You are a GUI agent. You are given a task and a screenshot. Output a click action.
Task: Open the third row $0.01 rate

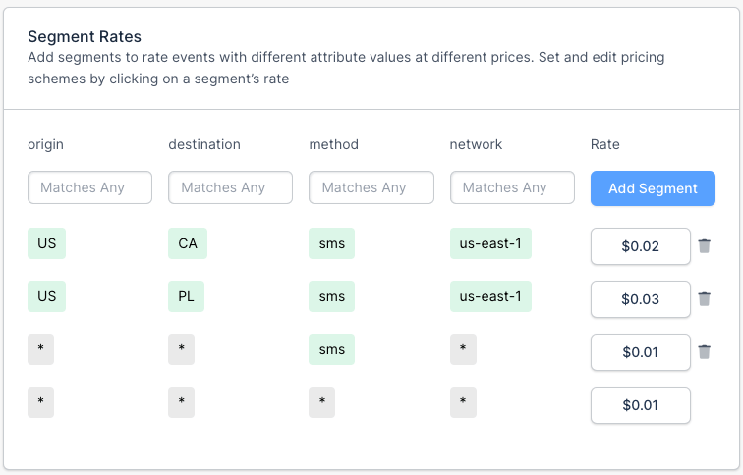pyautogui.click(x=640, y=352)
